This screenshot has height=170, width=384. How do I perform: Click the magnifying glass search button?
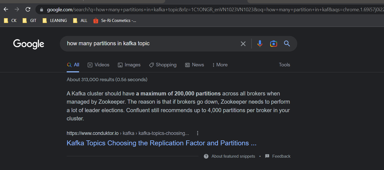(x=287, y=44)
